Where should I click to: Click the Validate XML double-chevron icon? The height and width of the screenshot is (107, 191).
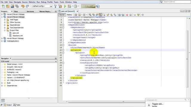point(138,15)
